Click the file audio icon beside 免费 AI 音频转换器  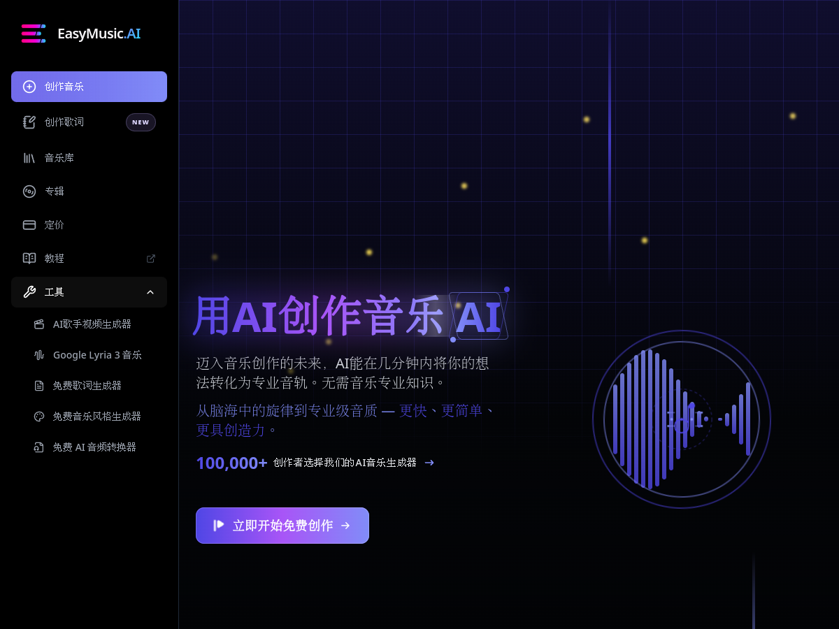39,447
